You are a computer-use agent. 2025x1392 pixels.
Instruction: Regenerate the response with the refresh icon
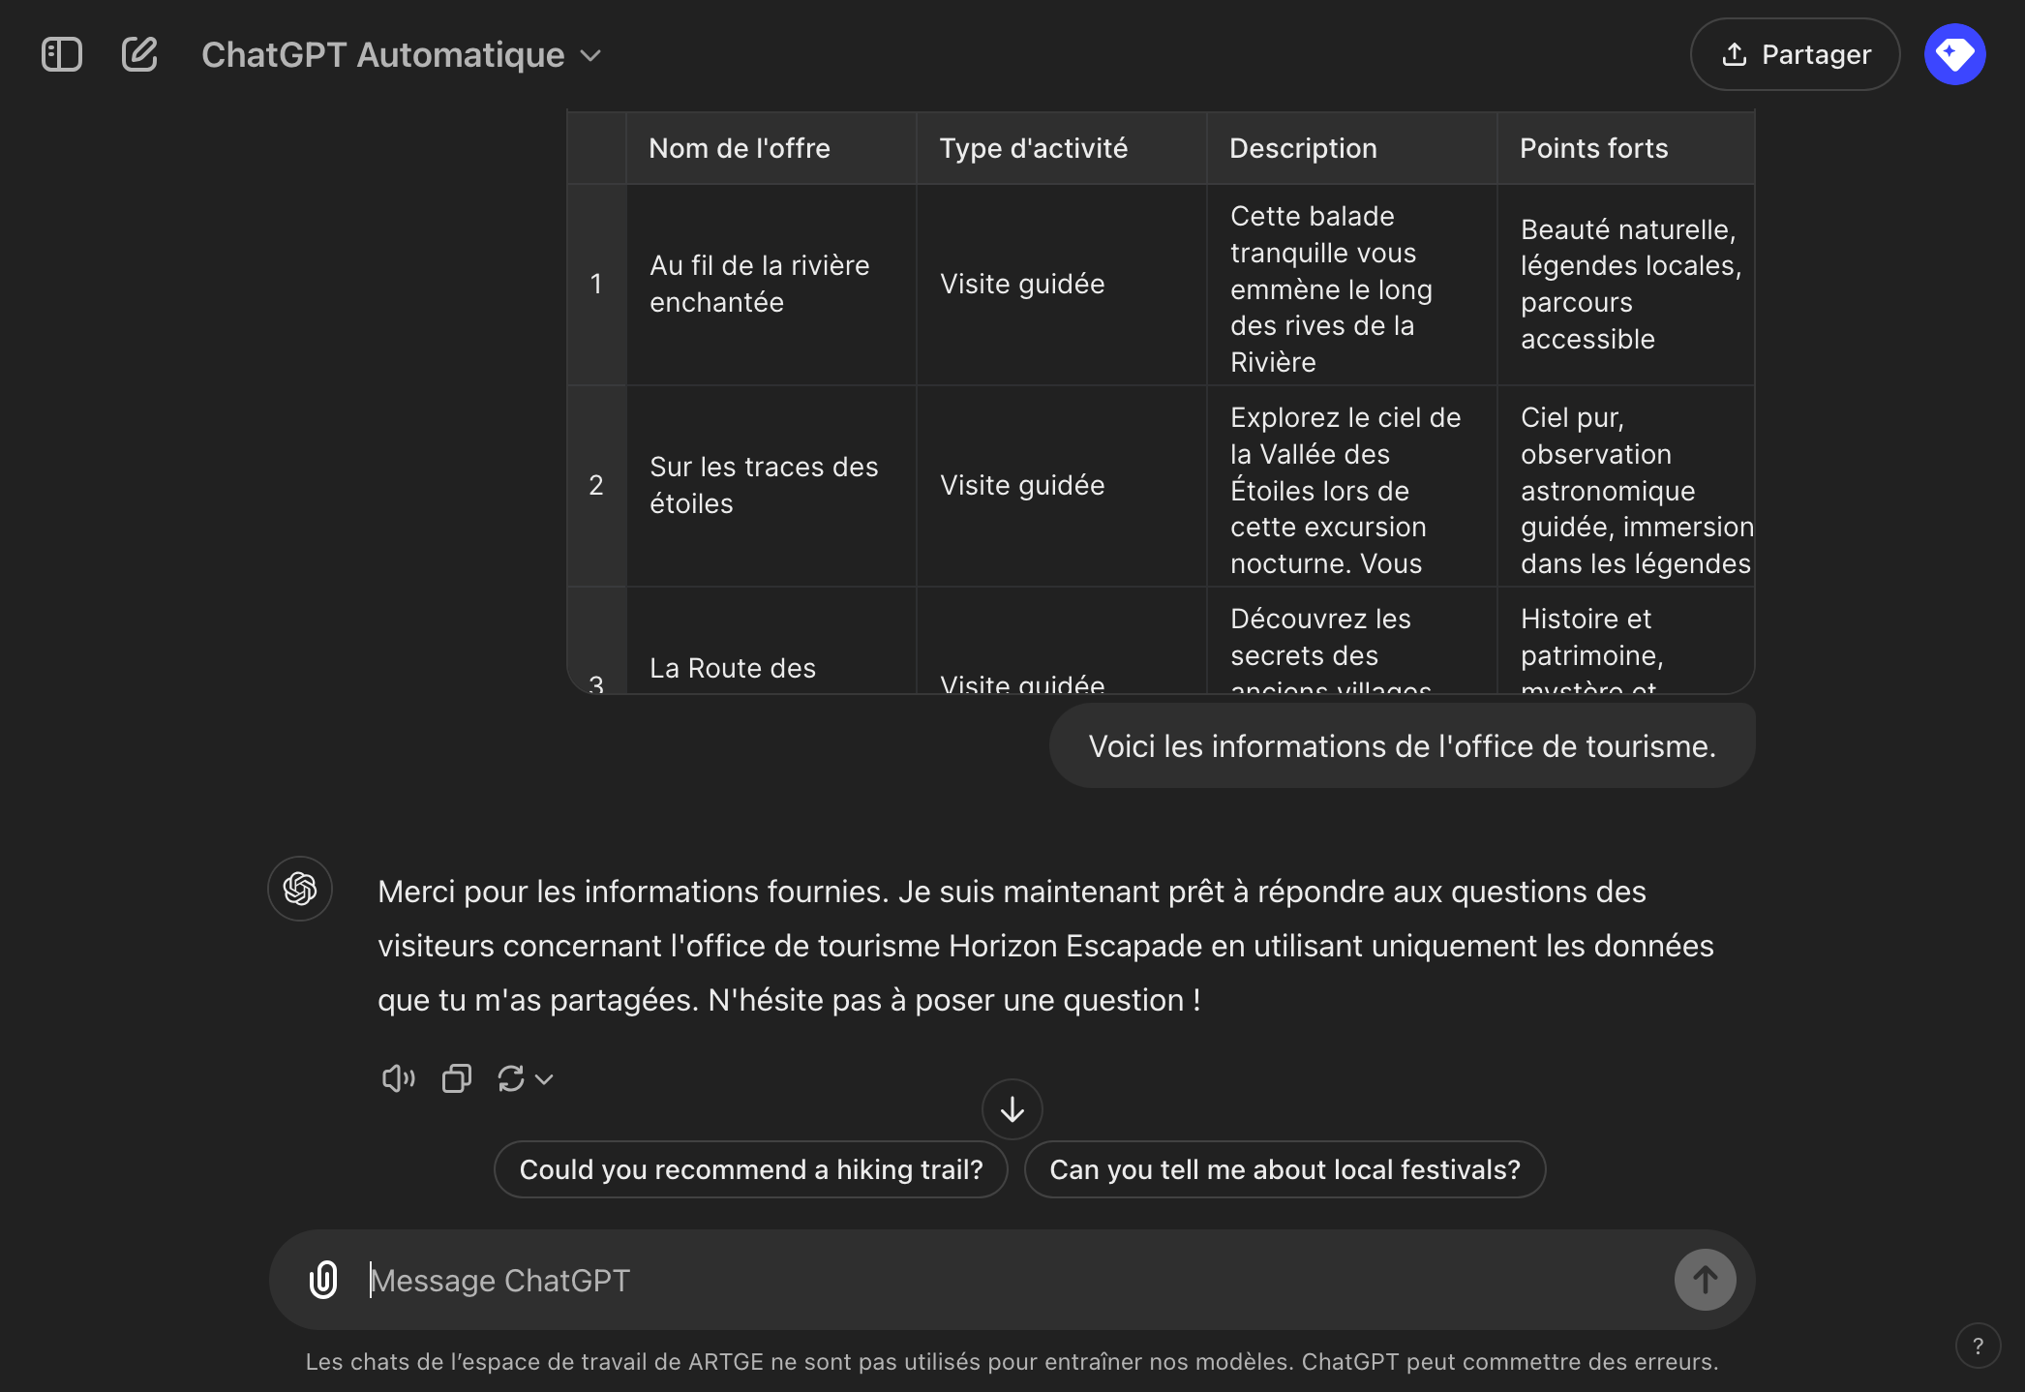click(x=511, y=1078)
